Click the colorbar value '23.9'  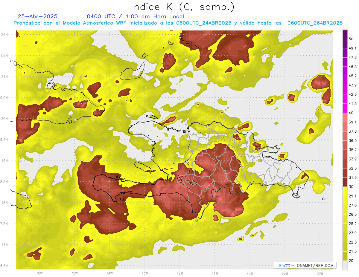[x=353, y=233]
